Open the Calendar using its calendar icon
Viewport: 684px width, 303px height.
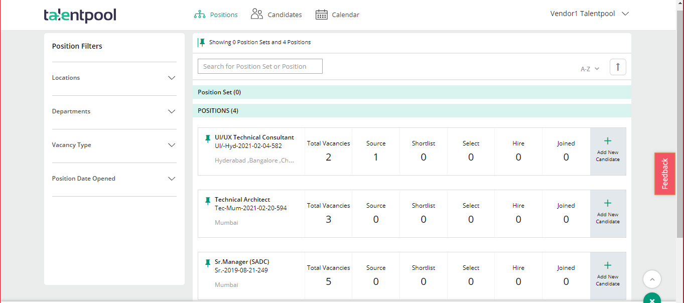click(x=321, y=15)
